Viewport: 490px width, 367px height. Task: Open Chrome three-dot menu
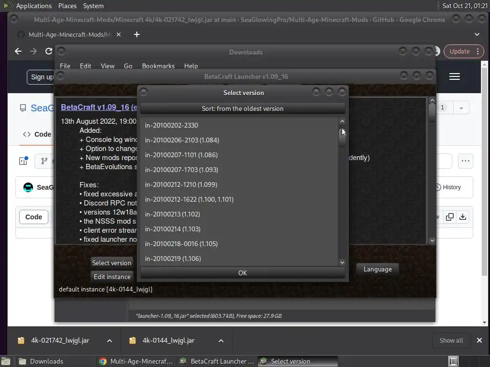pyautogui.click(x=478, y=52)
